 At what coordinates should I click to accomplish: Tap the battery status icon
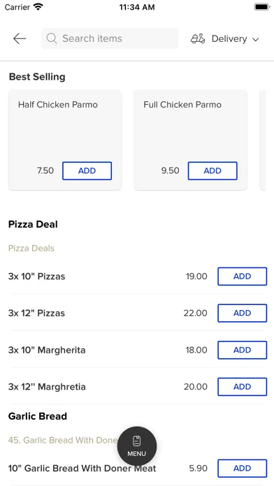pos(262,7)
